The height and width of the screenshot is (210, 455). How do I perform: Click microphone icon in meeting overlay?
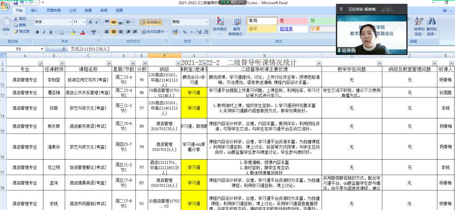[341, 9]
